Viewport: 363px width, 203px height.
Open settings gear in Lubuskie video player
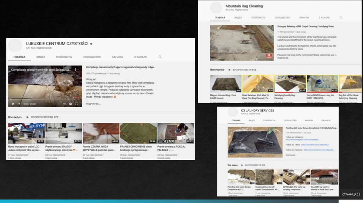70,104
